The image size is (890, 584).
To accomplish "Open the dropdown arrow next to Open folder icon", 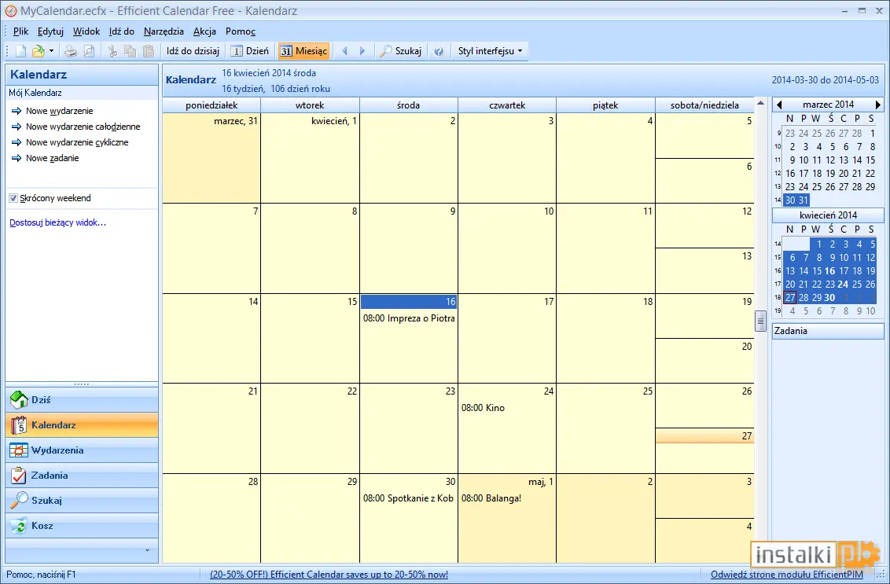I will (x=51, y=51).
